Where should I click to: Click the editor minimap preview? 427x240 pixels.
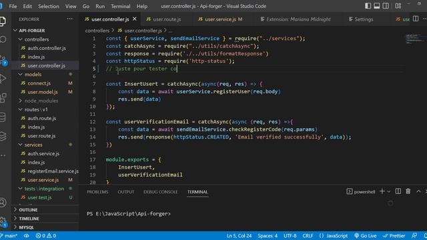414,39
